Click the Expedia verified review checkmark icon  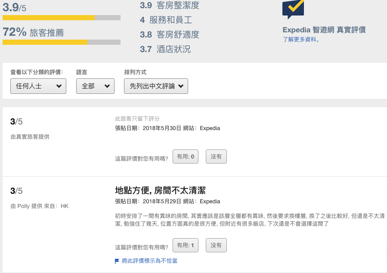pos(293,9)
